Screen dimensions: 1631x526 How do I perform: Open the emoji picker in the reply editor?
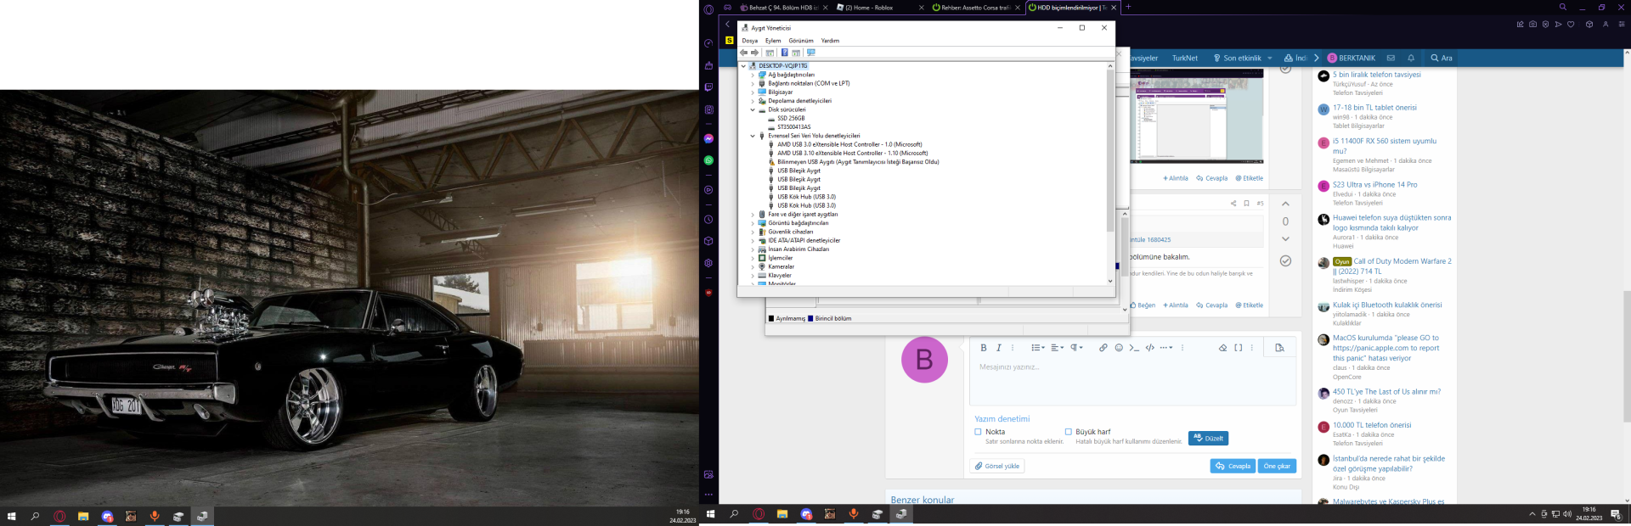pos(1119,348)
